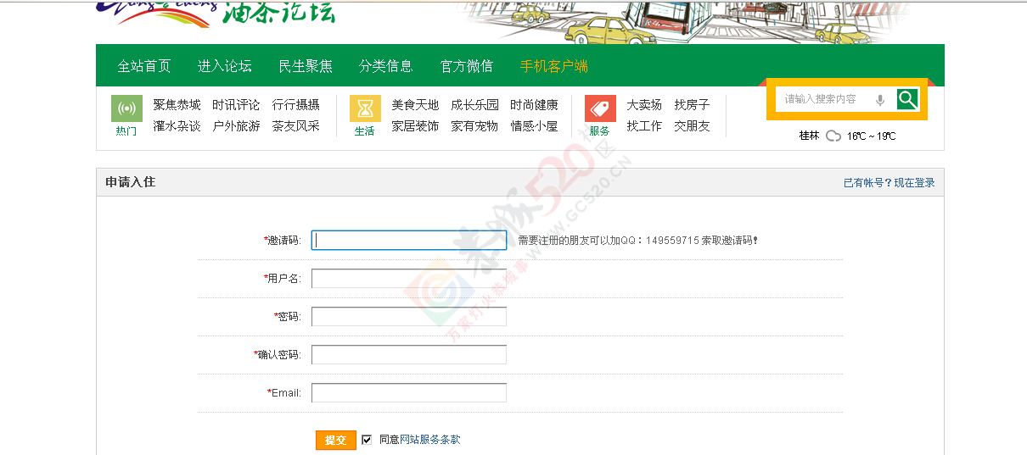Focus the 邀请码 input field
This screenshot has width=1027, height=455.
[x=409, y=241]
